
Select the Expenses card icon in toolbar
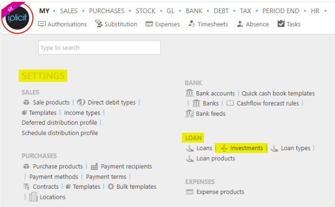pyautogui.click(x=149, y=24)
